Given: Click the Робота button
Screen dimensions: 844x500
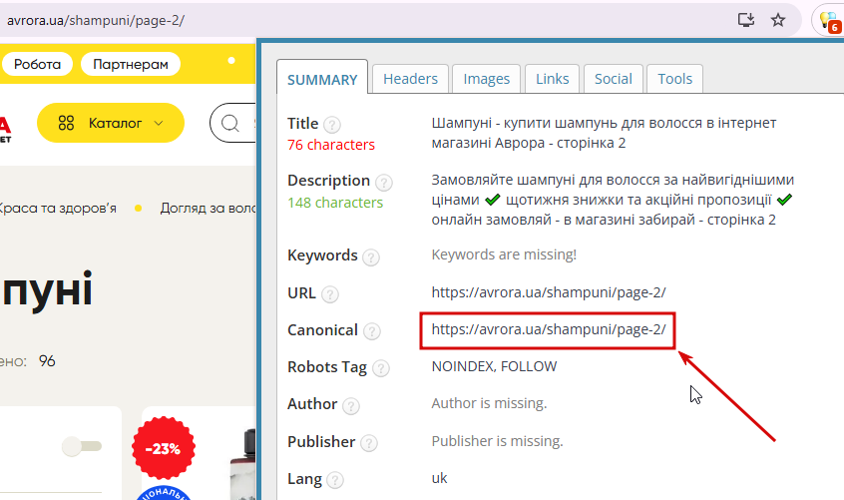Looking at the screenshot, I should [37, 64].
